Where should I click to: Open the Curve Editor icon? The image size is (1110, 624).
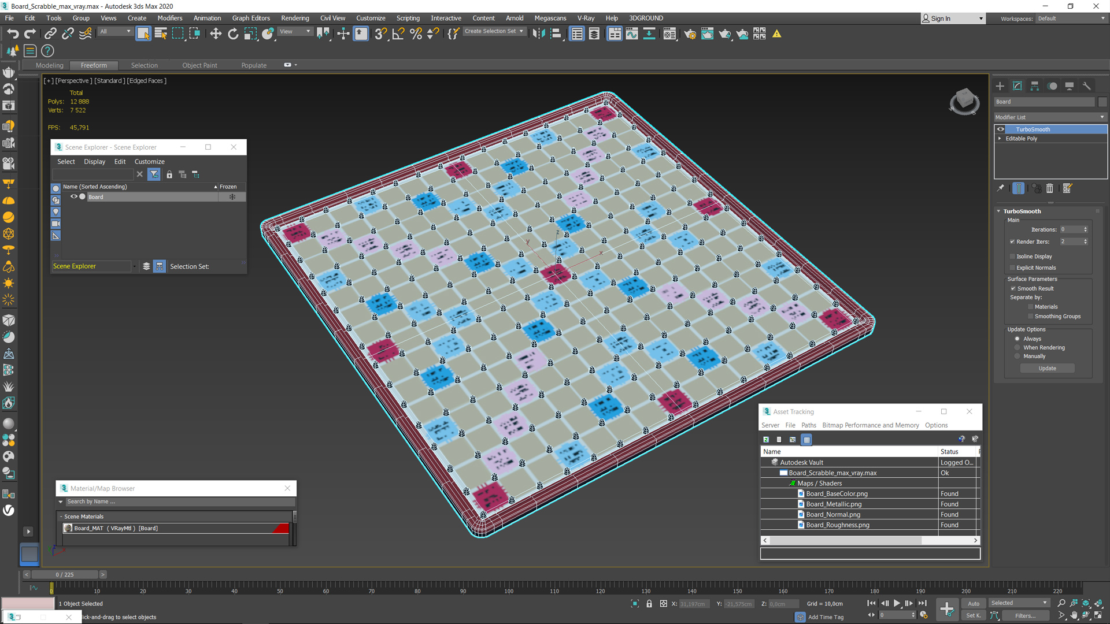point(632,34)
